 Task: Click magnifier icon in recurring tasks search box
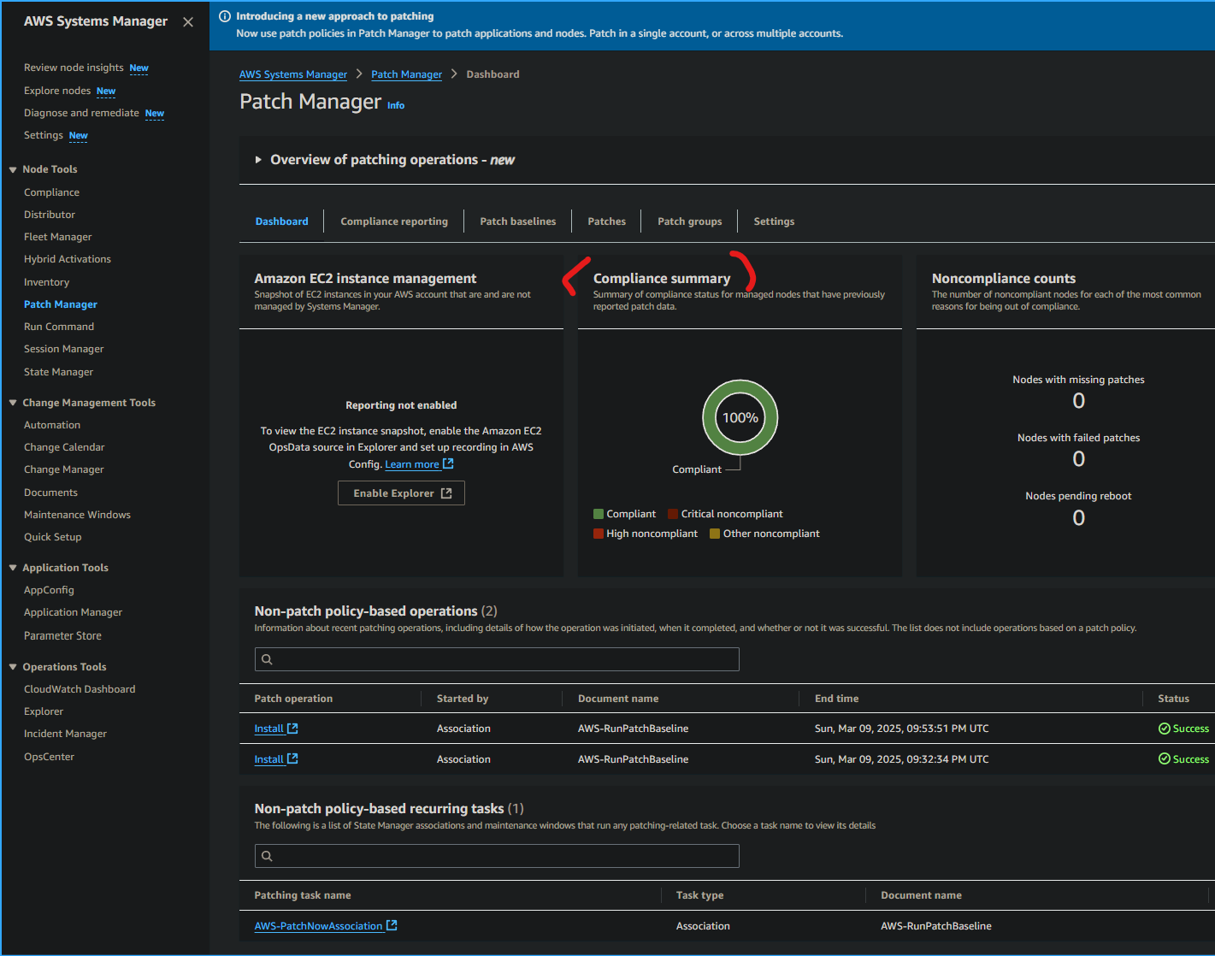click(x=267, y=856)
